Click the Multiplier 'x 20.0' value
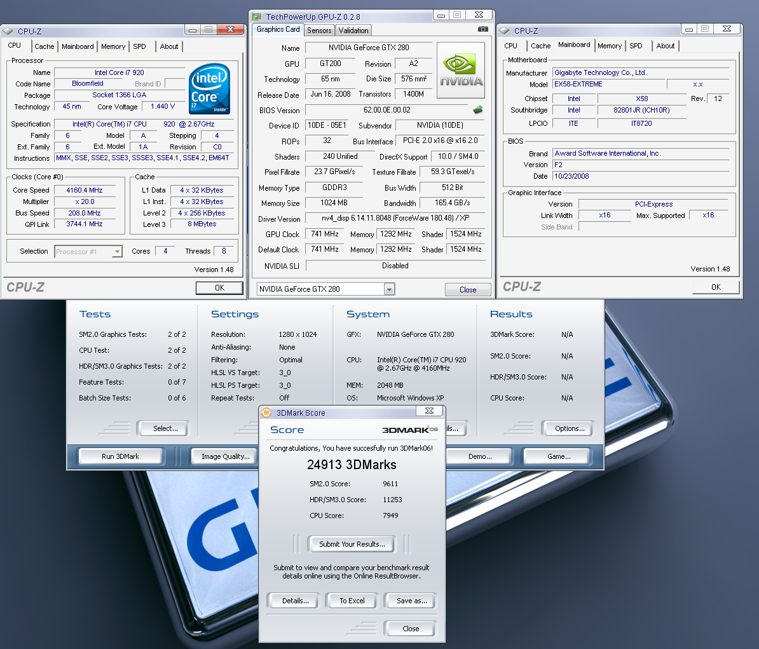The width and height of the screenshot is (759, 649). pyautogui.click(x=84, y=202)
